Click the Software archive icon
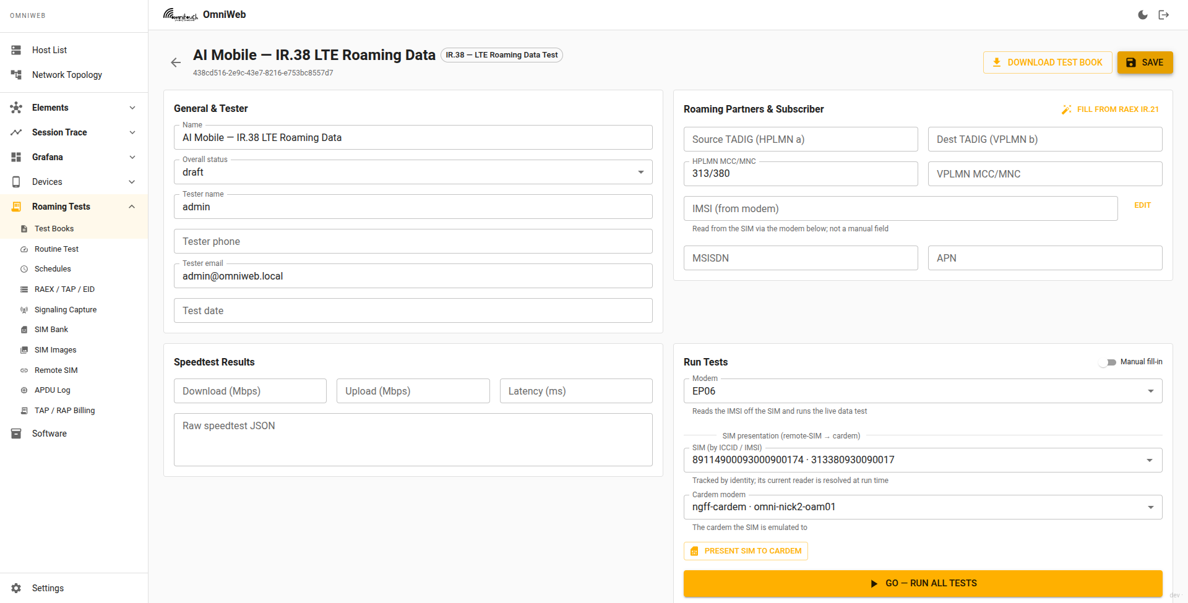Screen dimensions: 1188x603 click(16, 434)
